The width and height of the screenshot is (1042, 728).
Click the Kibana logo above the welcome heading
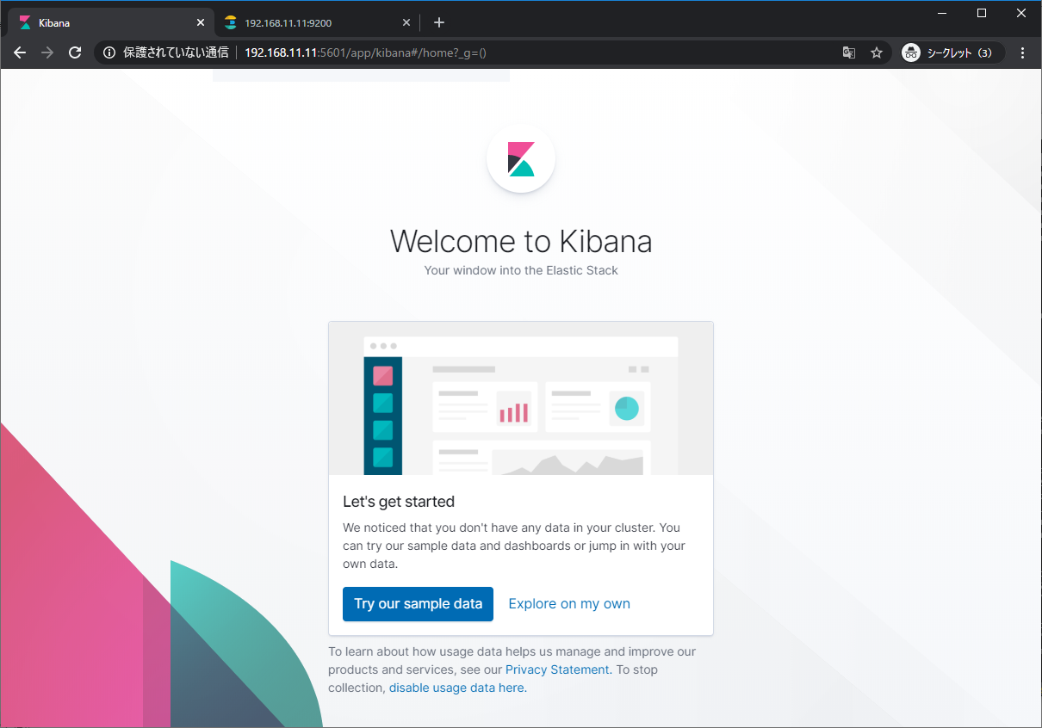pyautogui.click(x=520, y=159)
